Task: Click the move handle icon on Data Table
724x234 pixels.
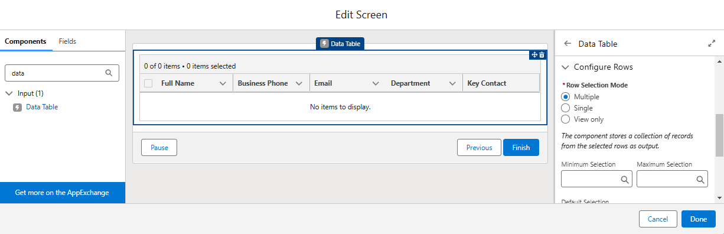Action: click(x=534, y=55)
